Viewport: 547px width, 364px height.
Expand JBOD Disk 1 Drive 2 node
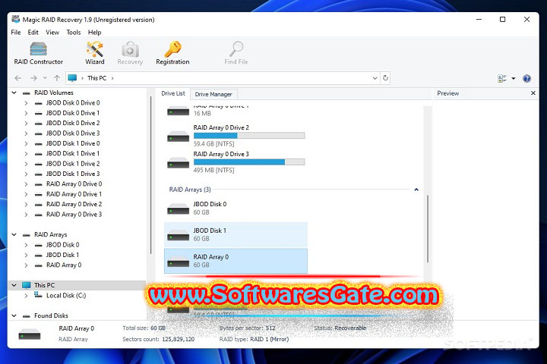coord(26,164)
